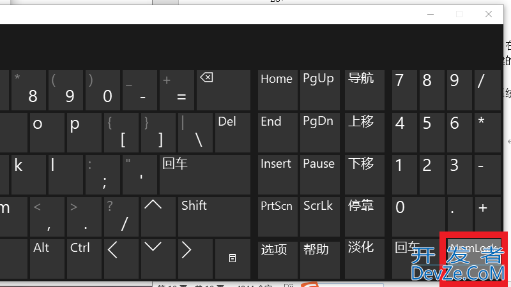Tap the comma less-than key
Viewport: 511px width, 287px height.
[x=47, y=217]
